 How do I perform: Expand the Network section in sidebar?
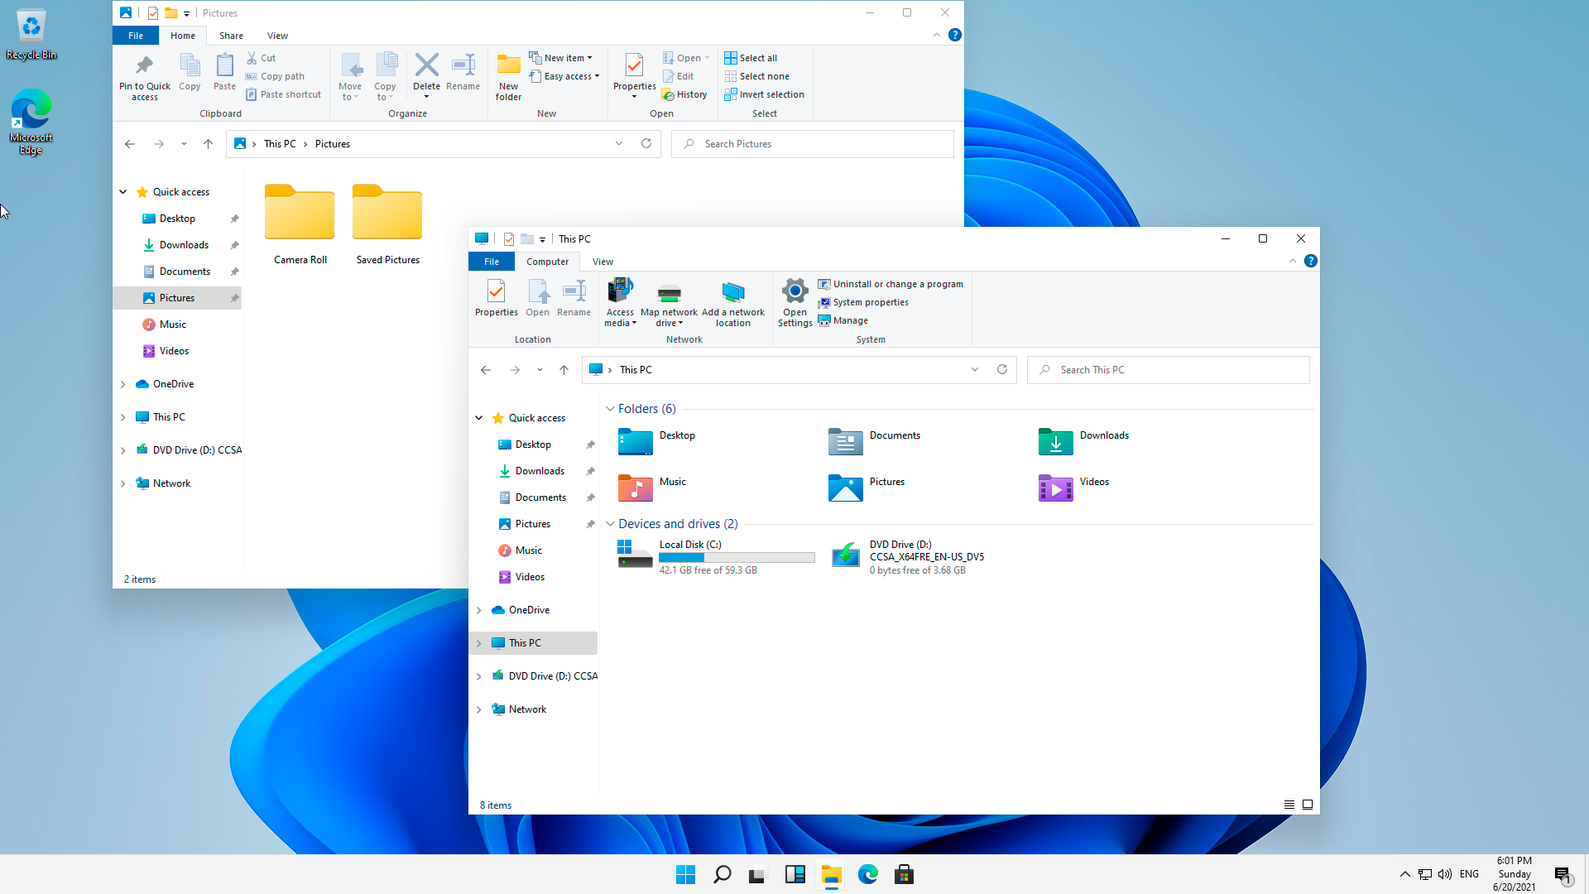478,709
